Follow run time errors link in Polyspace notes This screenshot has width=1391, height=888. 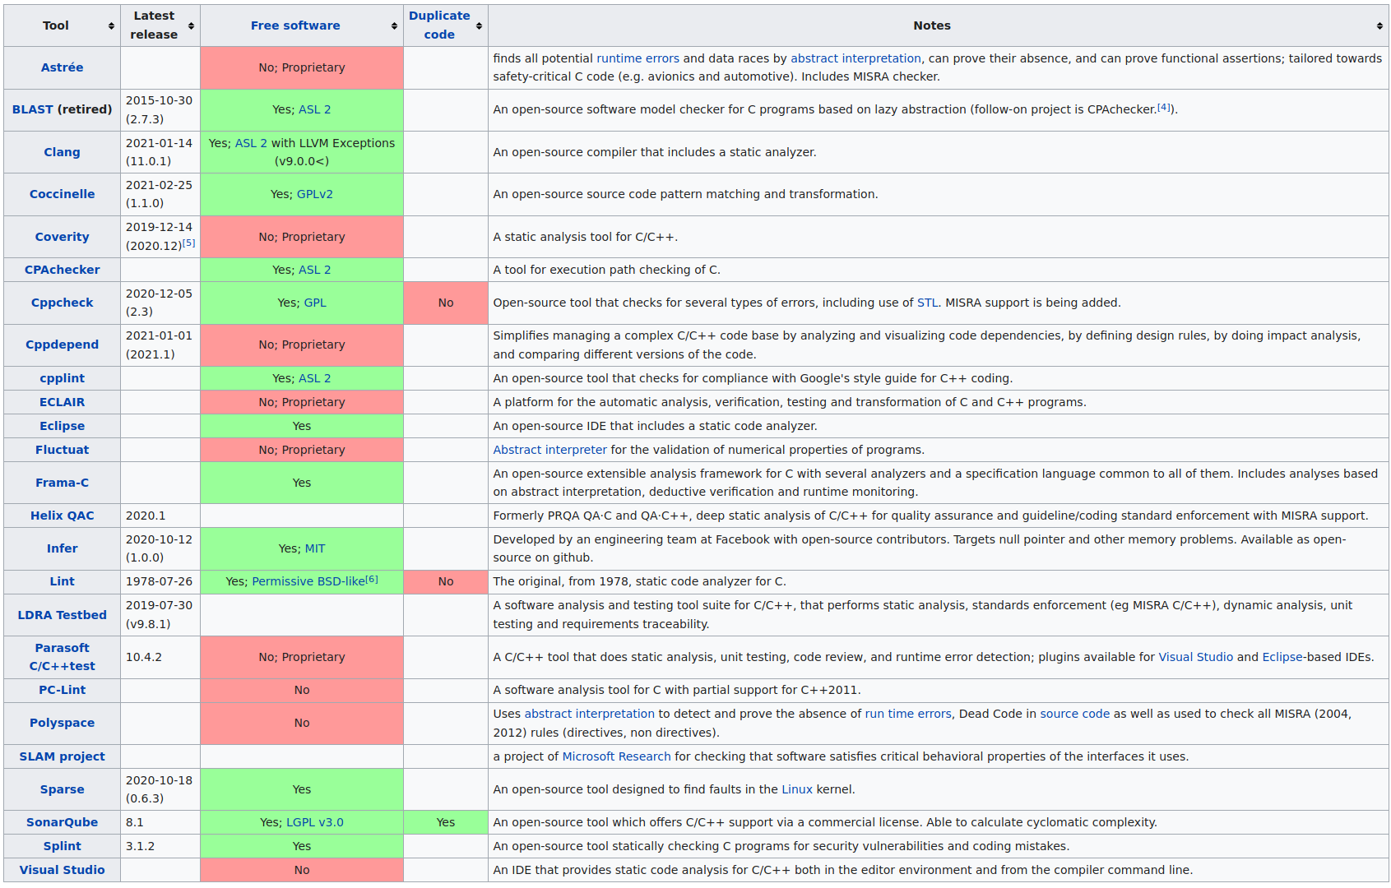[x=908, y=714]
